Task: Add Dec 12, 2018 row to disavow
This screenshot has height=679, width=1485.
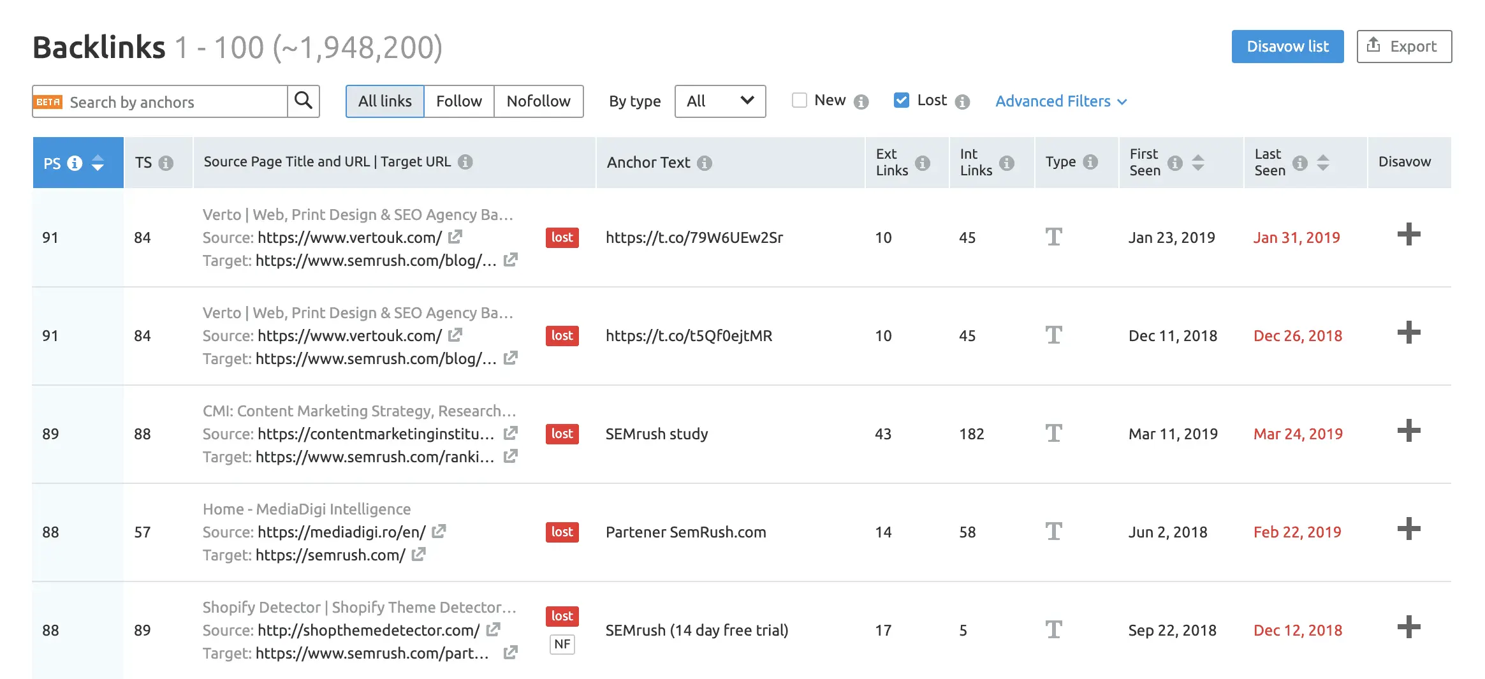Action: tap(1408, 627)
